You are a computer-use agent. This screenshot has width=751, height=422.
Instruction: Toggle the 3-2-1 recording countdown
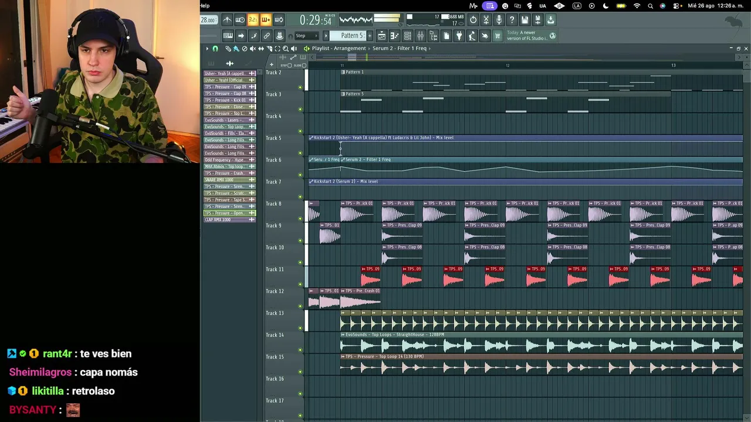(x=253, y=20)
